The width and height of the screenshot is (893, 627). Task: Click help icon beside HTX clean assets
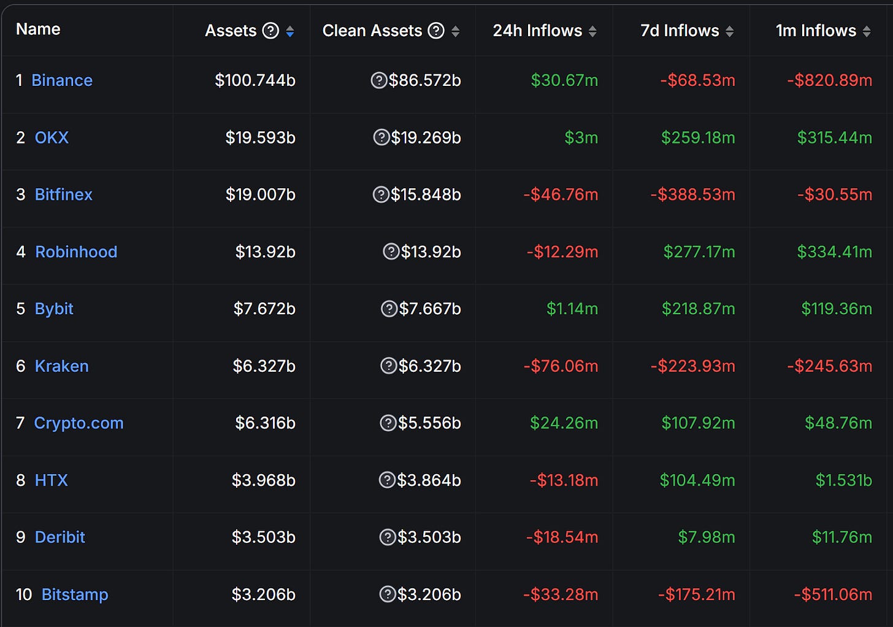tap(387, 480)
